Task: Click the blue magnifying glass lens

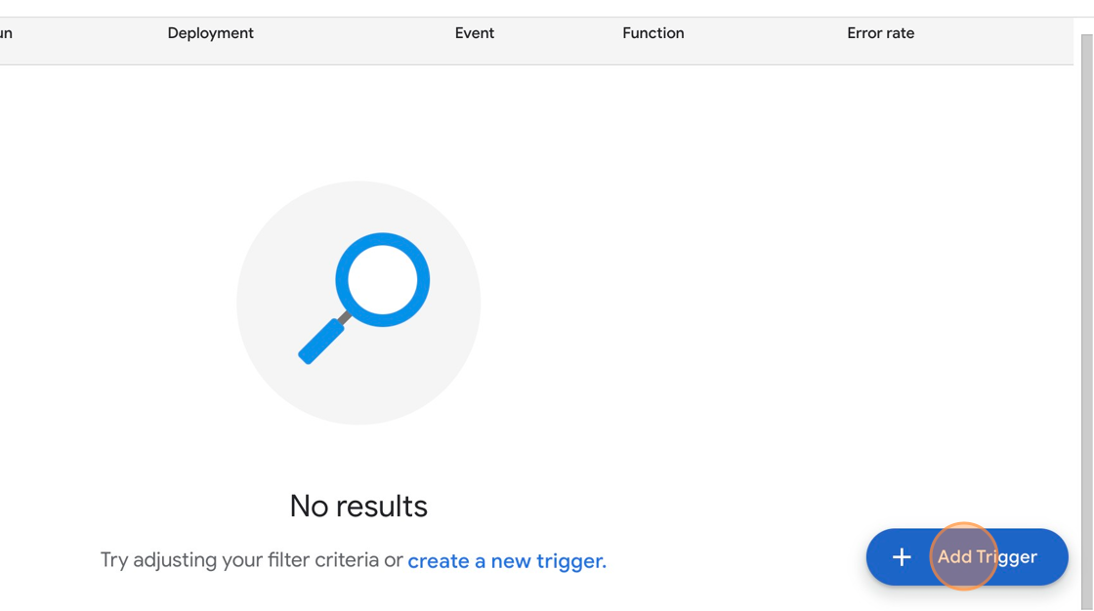Action: pos(383,280)
